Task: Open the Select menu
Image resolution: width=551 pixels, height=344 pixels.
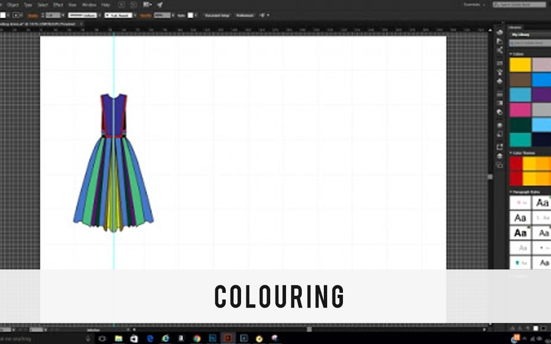Action: click(x=43, y=5)
